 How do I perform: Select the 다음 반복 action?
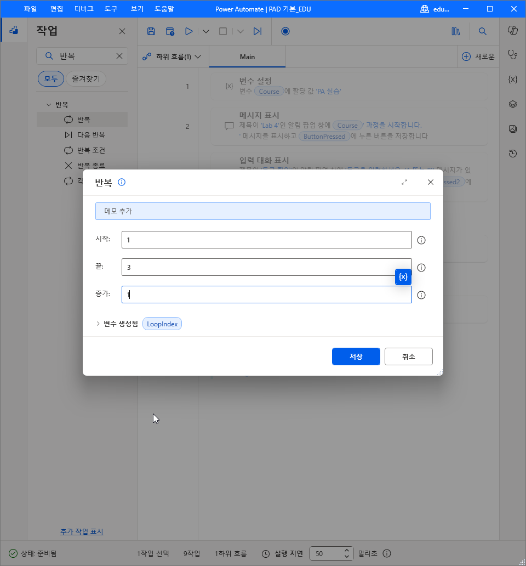[x=82, y=135]
